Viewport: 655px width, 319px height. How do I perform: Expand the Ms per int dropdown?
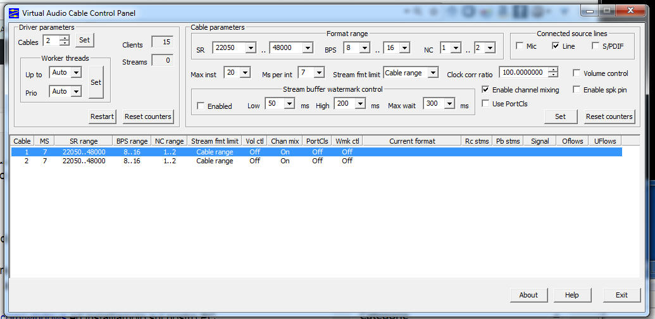(x=319, y=73)
